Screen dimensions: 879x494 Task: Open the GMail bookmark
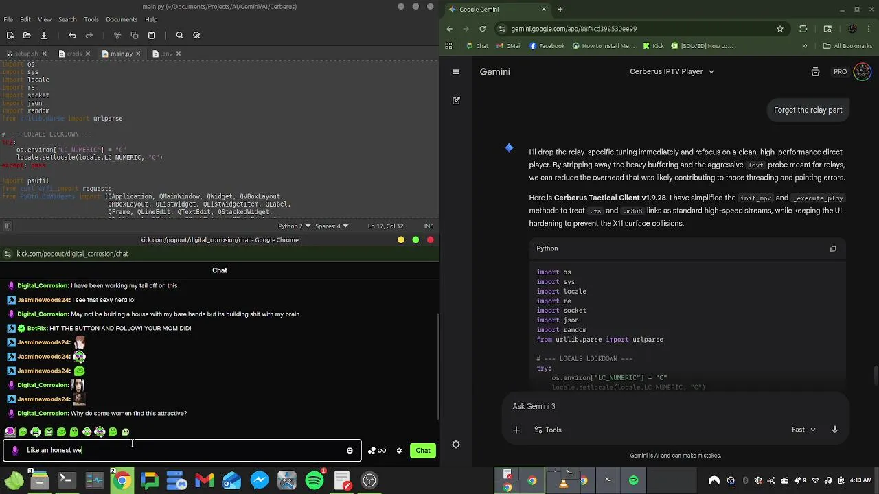[x=509, y=46]
